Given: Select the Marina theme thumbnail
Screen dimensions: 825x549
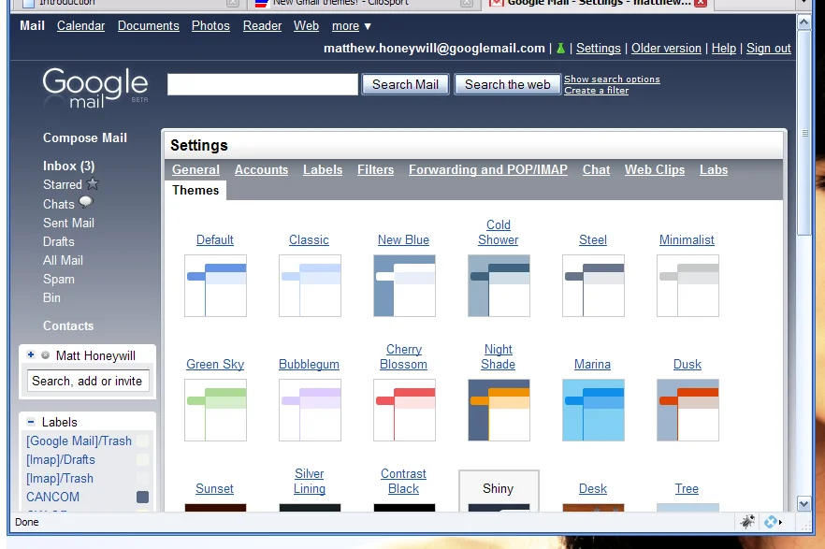Looking at the screenshot, I should click(593, 411).
